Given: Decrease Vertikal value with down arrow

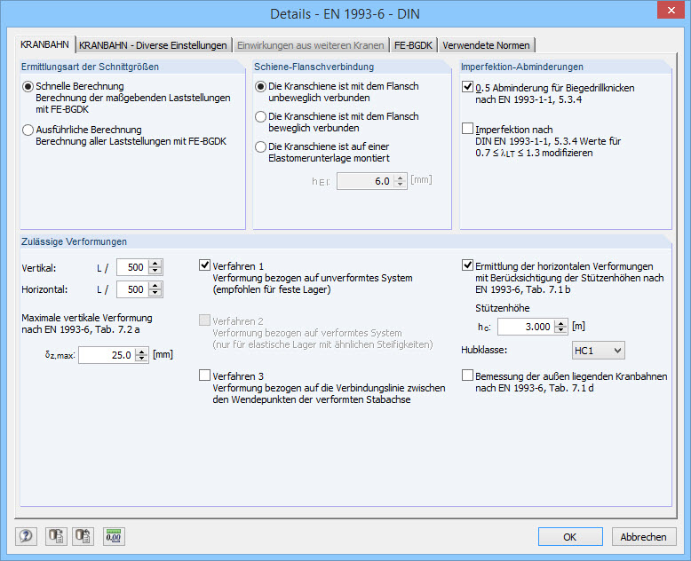Looking at the screenshot, I should (x=155, y=272).
